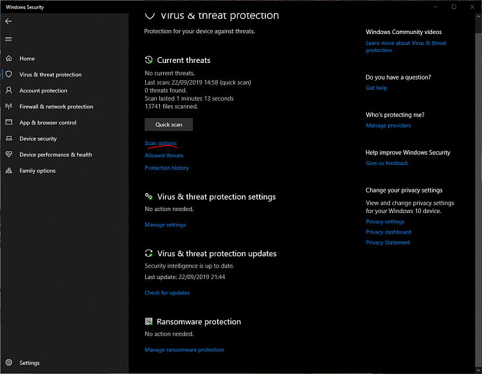Viewport: 482px width, 374px height.
Task: Click the Firewall antenna icon
Action: pyautogui.click(x=9, y=106)
